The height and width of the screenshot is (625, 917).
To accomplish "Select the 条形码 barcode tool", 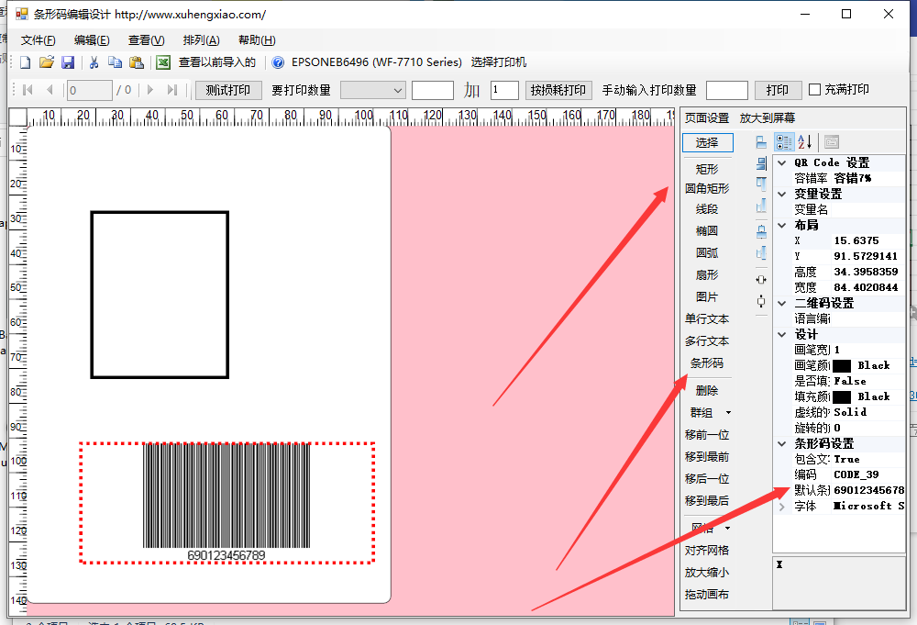I will [706, 363].
